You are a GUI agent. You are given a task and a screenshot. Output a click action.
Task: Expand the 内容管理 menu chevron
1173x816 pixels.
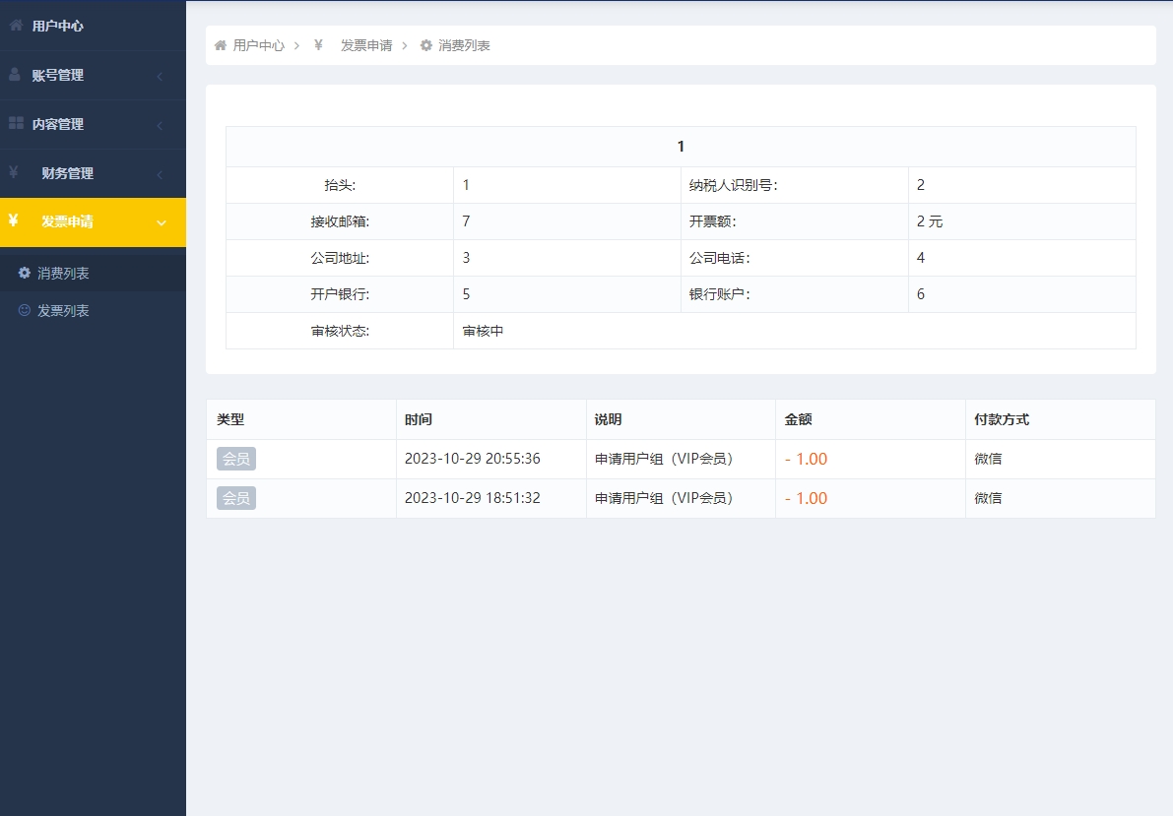pyautogui.click(x=160, y=126)
